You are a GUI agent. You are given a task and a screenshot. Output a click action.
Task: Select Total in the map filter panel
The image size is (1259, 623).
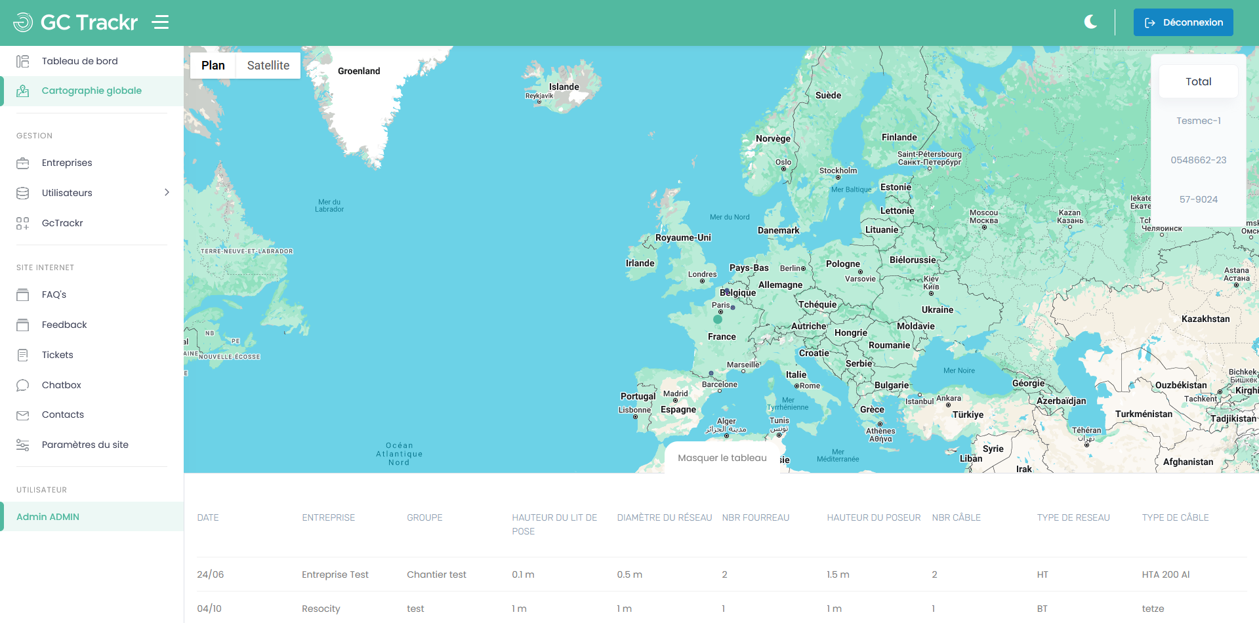[x=1198, y=82]
